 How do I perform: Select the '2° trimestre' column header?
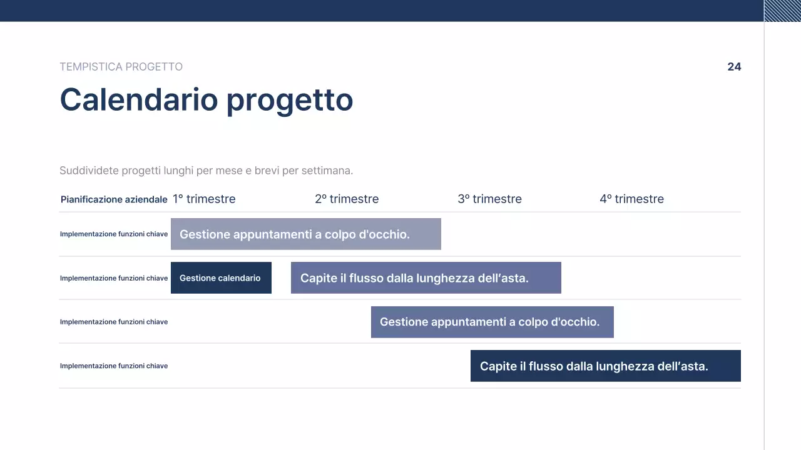coord(347,199)
